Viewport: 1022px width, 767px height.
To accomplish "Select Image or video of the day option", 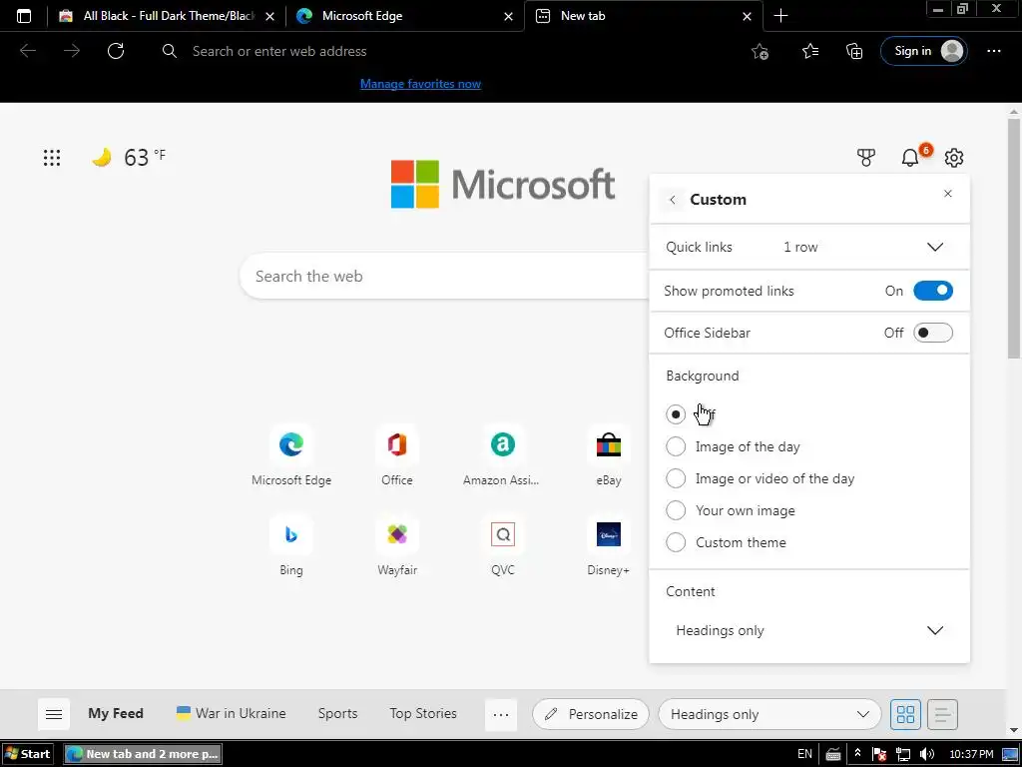I will click(676, 478).
